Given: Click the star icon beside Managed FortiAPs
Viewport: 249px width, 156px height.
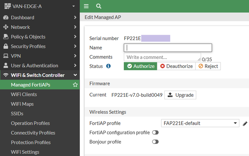Looking at the screenshot, I should point(75,85).
